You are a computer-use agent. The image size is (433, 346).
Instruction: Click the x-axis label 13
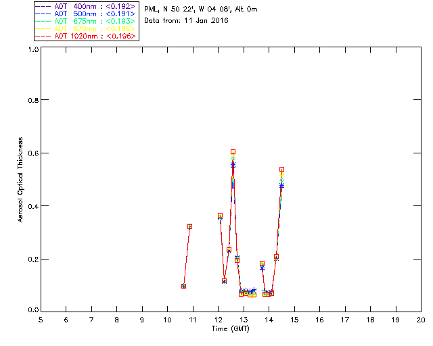click(x=244, y=320)
